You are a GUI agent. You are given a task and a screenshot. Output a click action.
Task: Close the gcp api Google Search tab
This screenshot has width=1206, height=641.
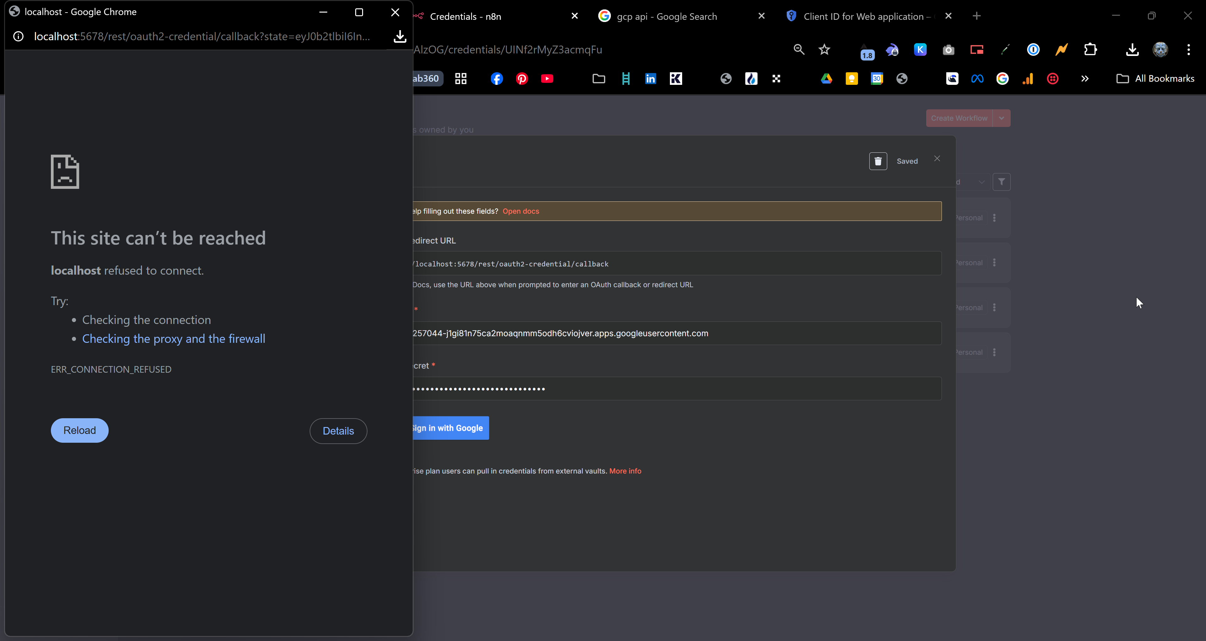[x=761, y=16]
